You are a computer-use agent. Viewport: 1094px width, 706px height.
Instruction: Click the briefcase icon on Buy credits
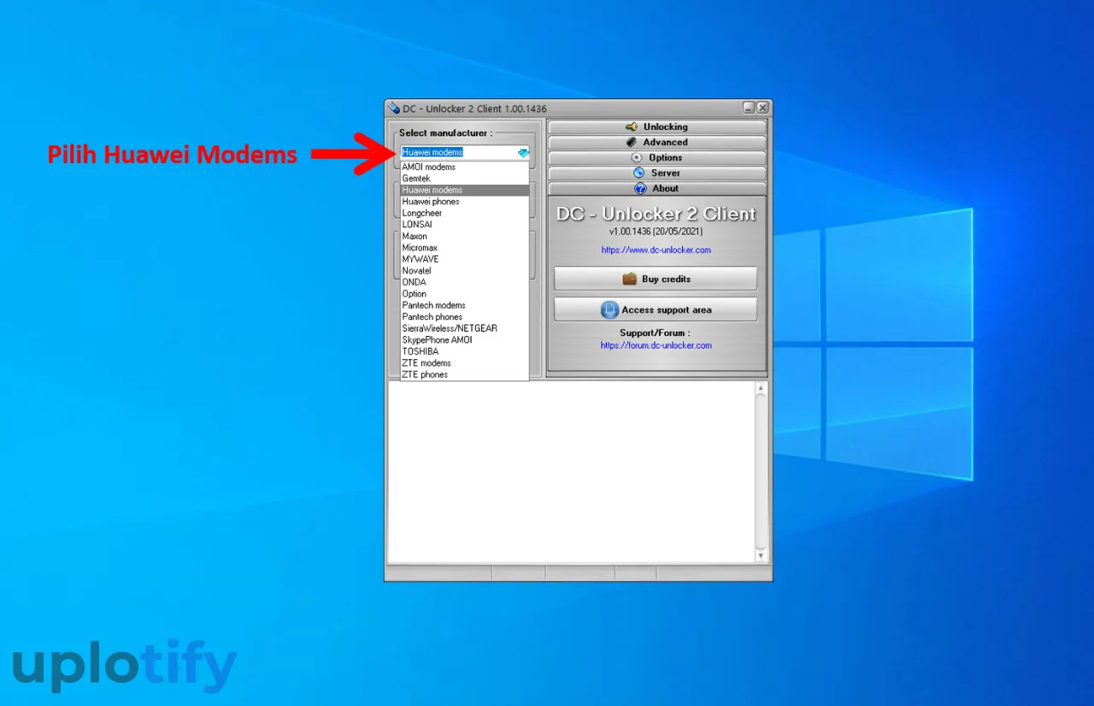click(x=629, y=279)
